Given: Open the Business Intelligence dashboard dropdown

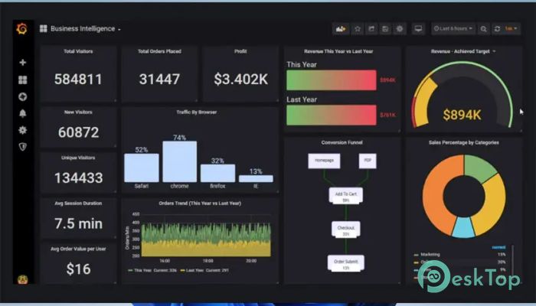Looking at the screenshot, I should pos(86,29).
